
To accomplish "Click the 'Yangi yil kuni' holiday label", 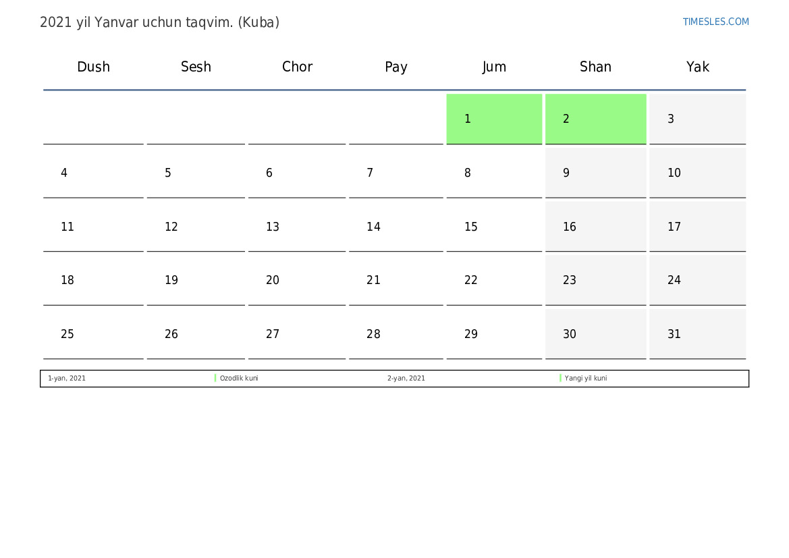I will coord(586,379).
